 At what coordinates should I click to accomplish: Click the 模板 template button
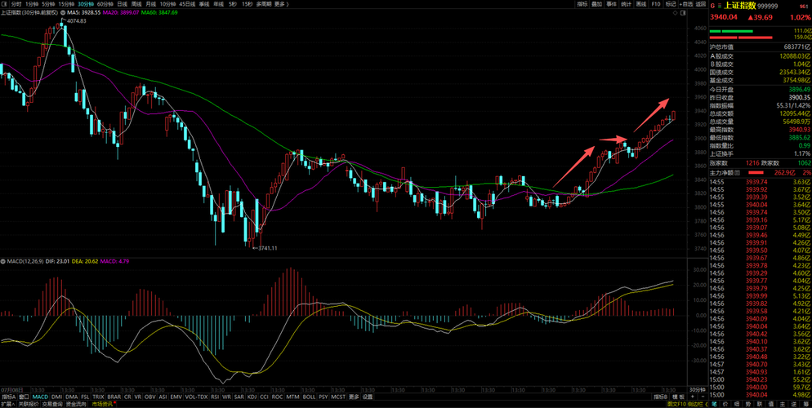coord(677,397)
